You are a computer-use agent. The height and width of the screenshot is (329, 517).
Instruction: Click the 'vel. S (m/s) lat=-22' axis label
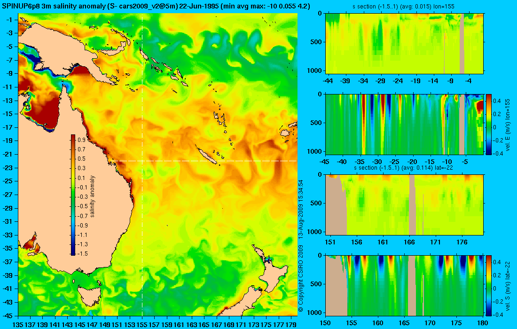click(x=508, y=285)
